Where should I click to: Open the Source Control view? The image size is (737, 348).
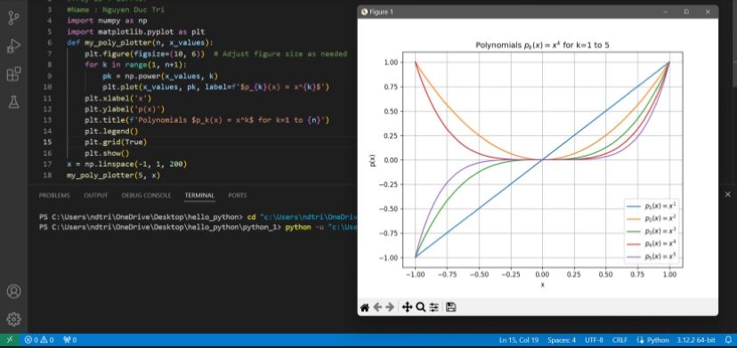click(x=13, y=18)
